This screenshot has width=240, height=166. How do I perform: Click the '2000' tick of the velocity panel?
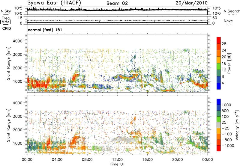pos(17,130)
